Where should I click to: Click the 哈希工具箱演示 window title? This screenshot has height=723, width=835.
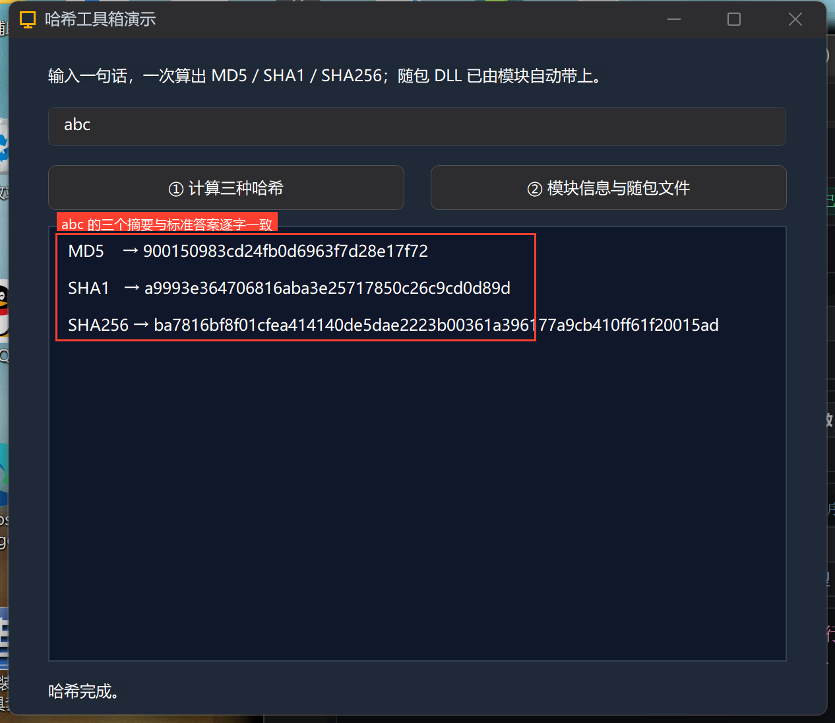[100, 20]
